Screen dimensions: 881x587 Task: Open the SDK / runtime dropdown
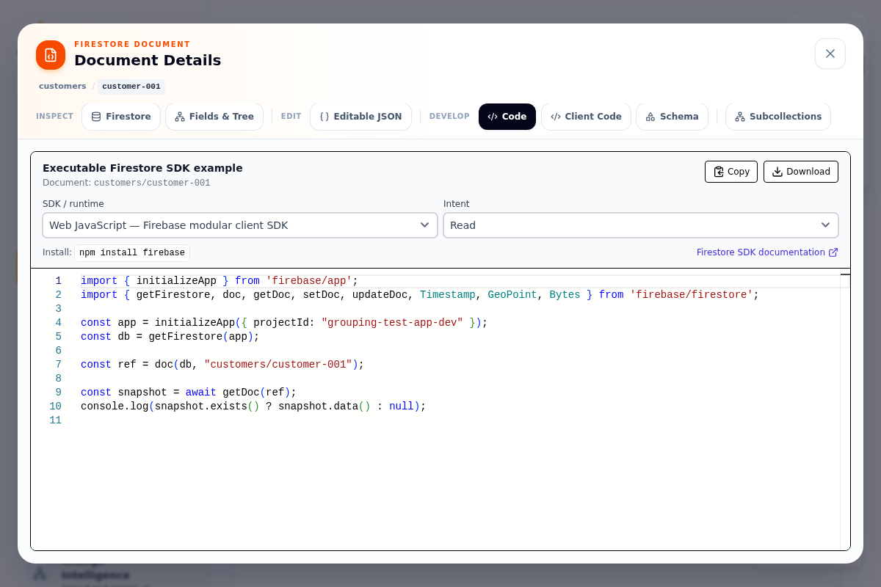coord(240,225)
